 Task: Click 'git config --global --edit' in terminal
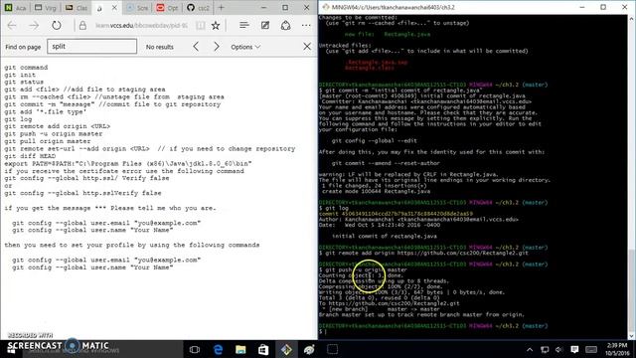[x=374, y=140]
